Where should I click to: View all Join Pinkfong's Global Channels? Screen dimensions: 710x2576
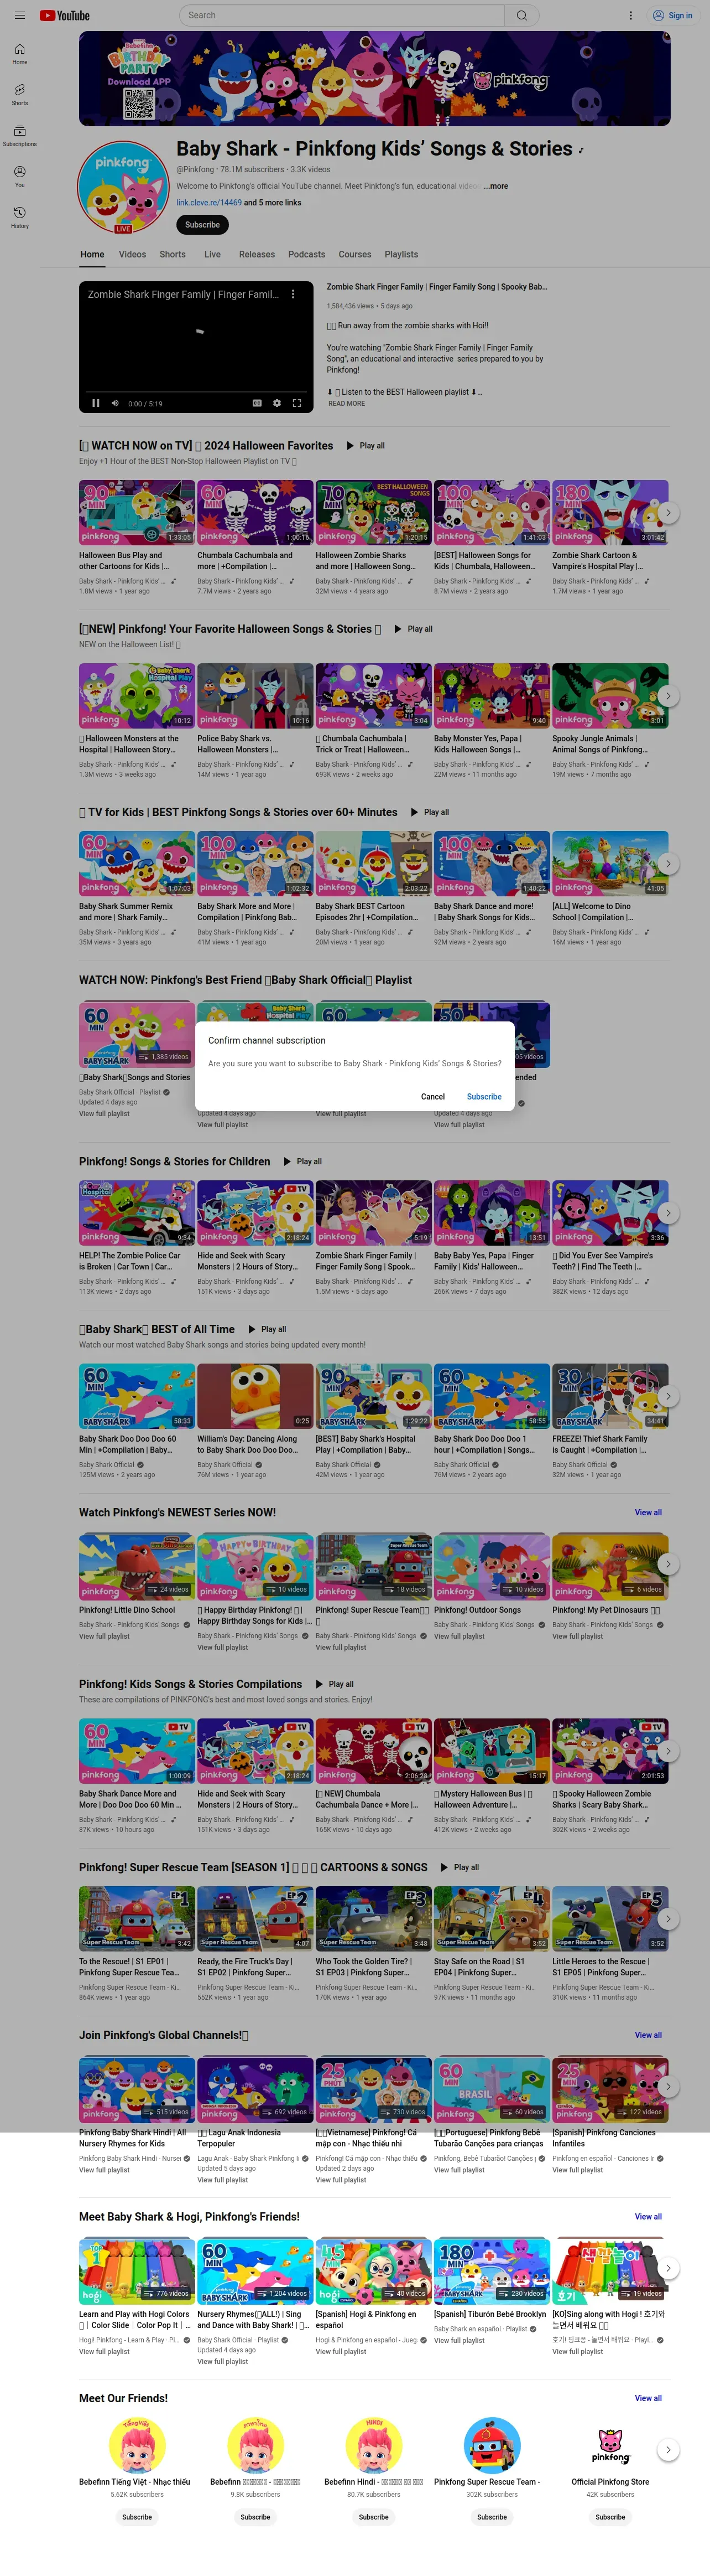648,2035
